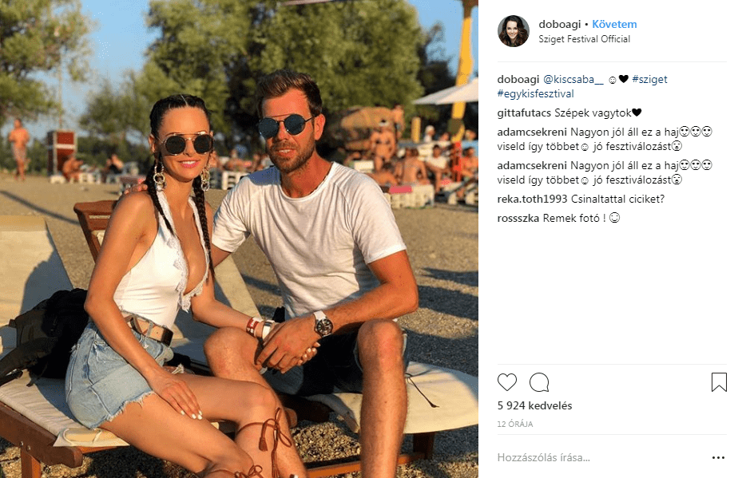
Task: Open rossszka commenter profile
Action: coord(518,218)
